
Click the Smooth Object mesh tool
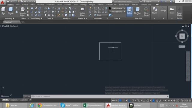click(22, 12)
